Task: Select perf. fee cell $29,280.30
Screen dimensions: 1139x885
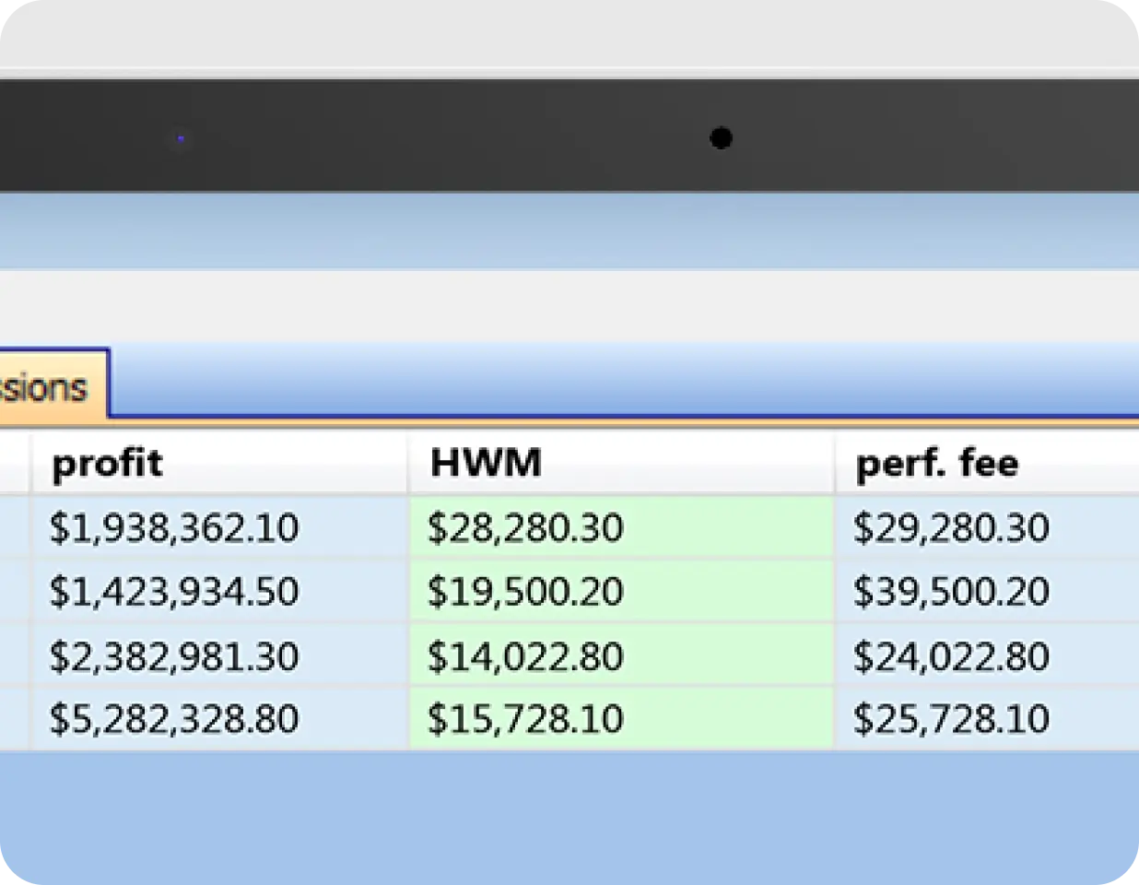Action: [x=951, y=528]
